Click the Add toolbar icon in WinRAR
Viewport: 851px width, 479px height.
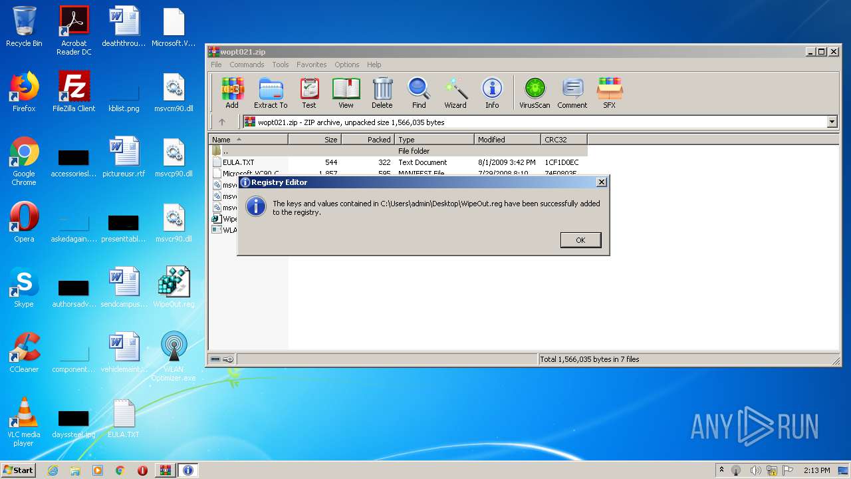pyautogui.click(x=232, y=92)
